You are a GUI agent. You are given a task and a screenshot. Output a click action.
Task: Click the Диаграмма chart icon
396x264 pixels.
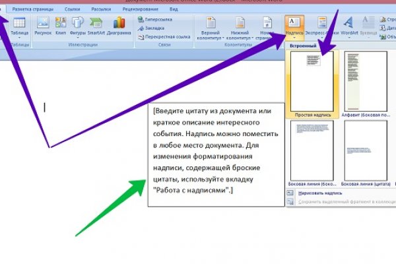coord(119,28)
